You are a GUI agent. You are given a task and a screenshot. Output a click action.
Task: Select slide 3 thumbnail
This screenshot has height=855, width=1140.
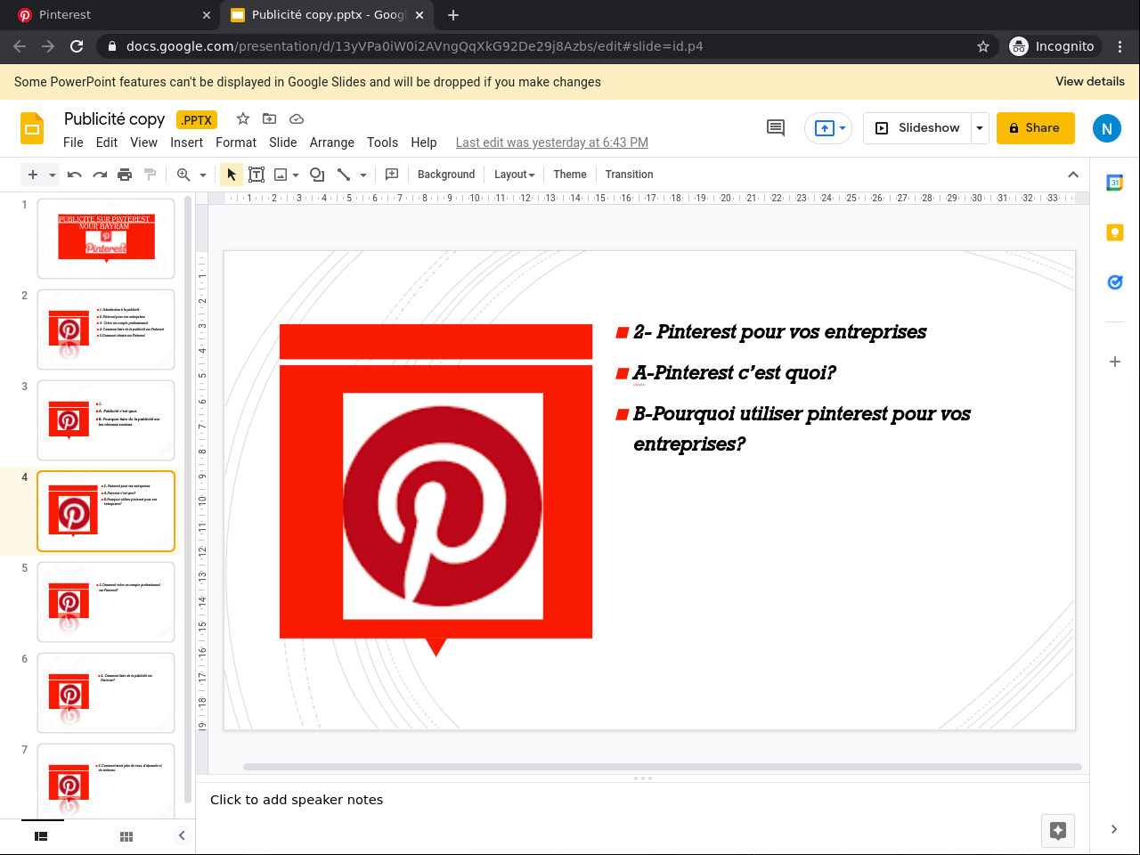point(106,420)
